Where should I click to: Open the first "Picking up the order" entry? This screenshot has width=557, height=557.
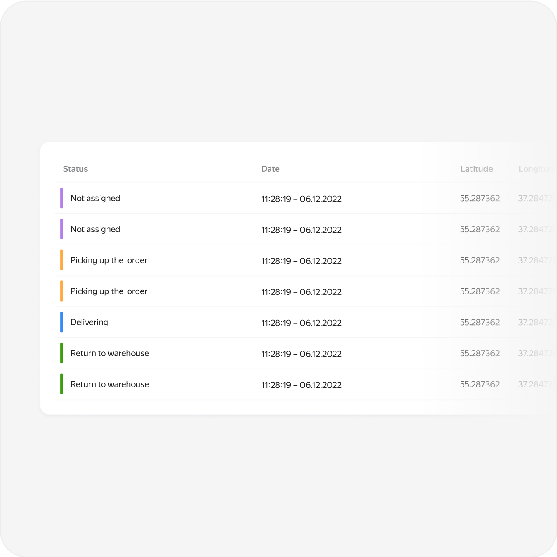[x=109, y=260]
